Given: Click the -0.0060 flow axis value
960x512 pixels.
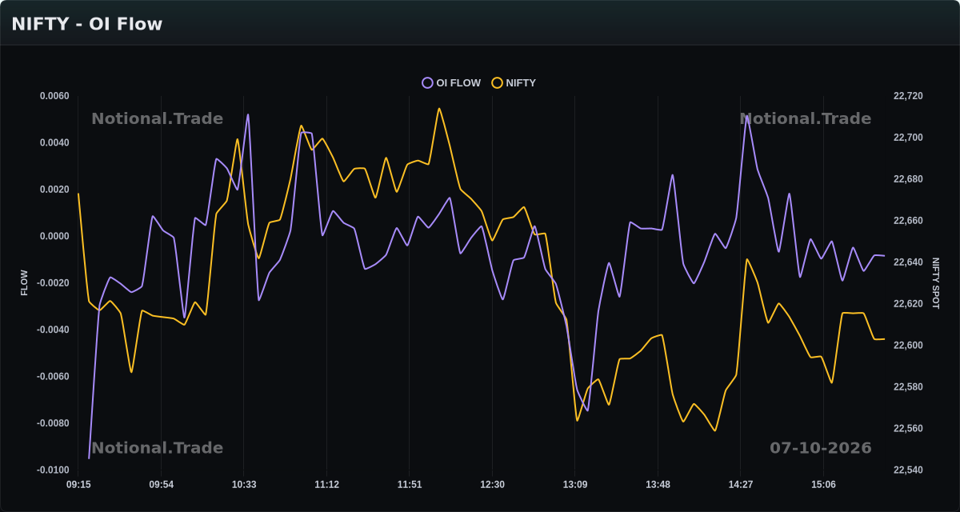Looking at the screenshot, I should [x=53, y=377].
